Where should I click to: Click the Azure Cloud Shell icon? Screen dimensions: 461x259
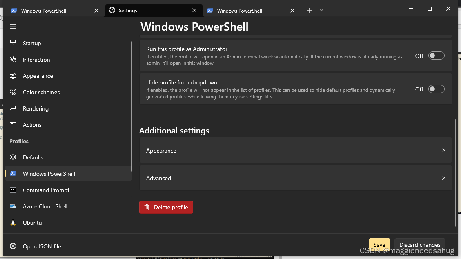(x=13, y=206)
